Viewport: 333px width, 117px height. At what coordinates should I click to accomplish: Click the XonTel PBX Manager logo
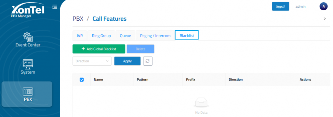28,11
